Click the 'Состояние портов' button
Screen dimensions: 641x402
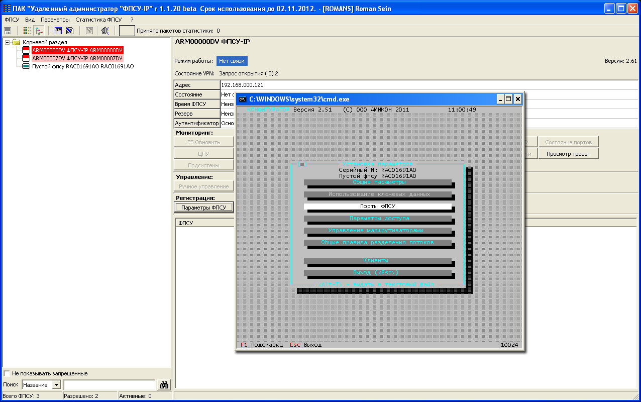tap(568, 142)
